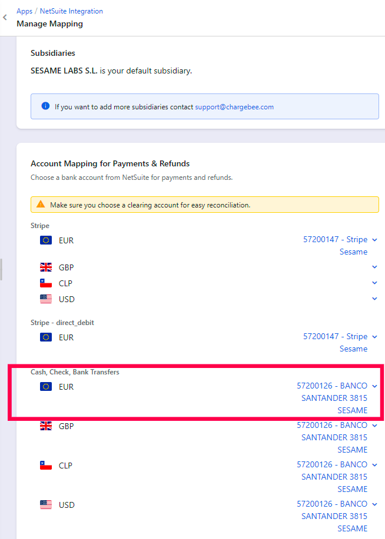Open the EUR account dropdown for bank transfers
Viewport: 385px width, 539px height.
[x=375, y=385]
